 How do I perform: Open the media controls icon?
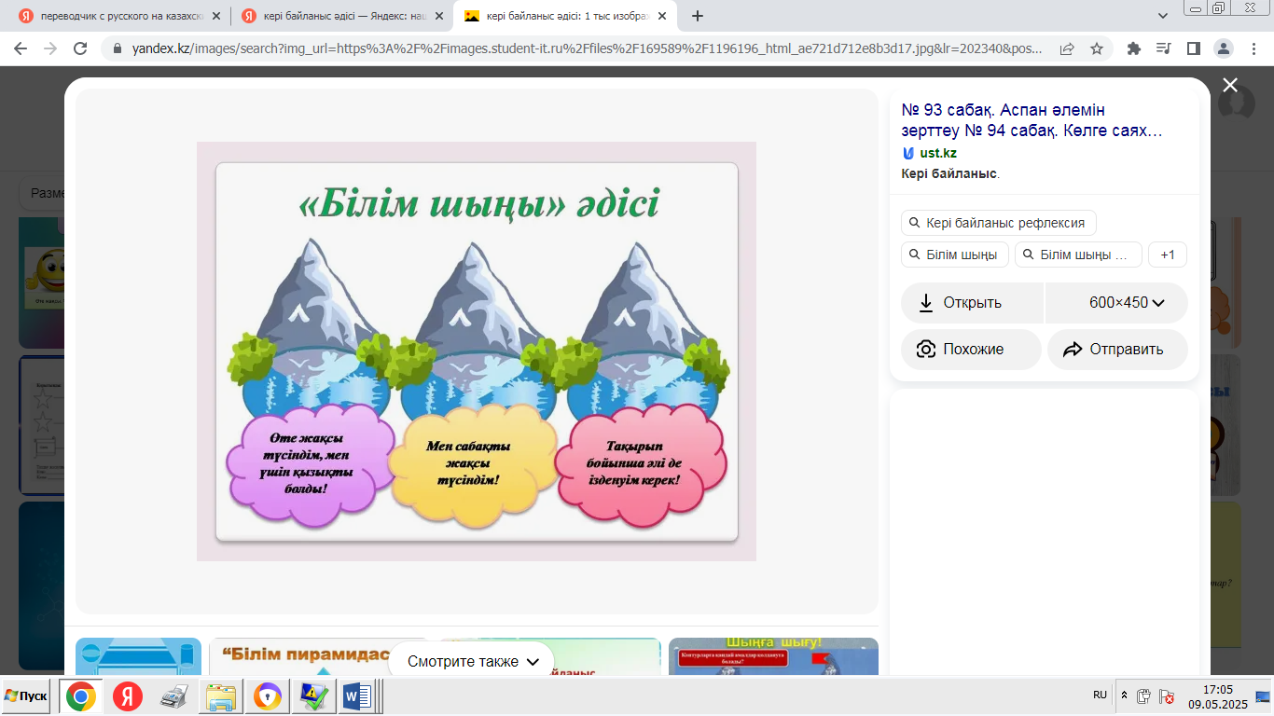[1163, 48]
